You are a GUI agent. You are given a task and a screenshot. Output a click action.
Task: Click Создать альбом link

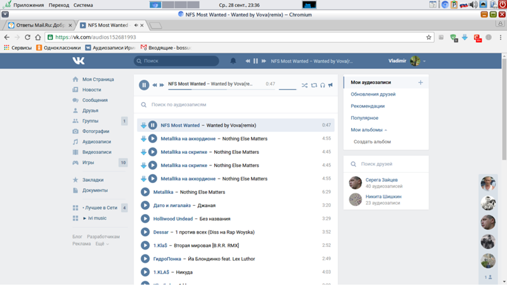(372, 141)
